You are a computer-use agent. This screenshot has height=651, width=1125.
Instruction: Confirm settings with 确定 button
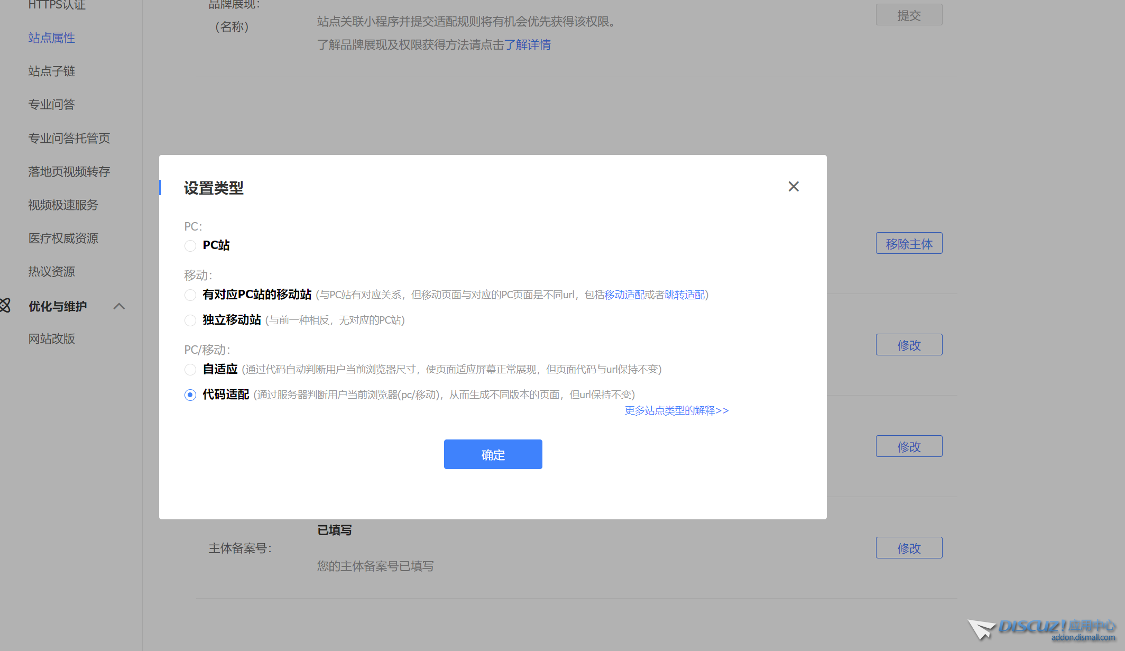click(x=493, y=454)
